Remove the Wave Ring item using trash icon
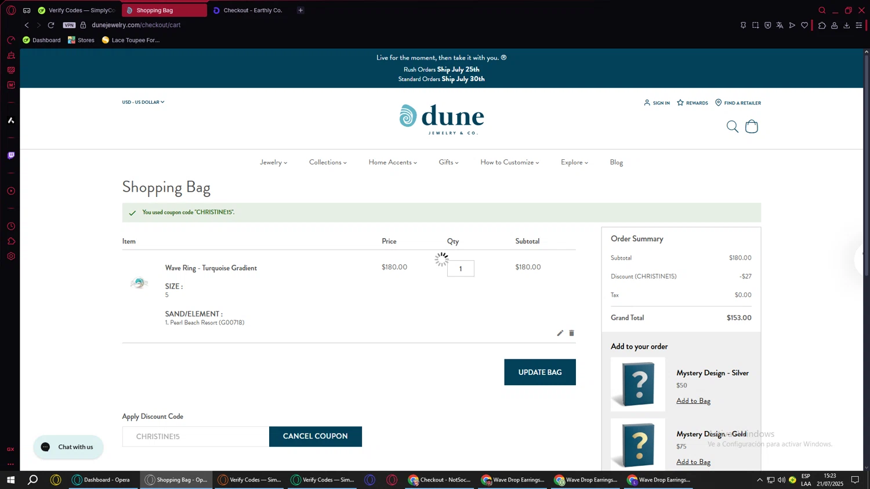870x489 pixels. [571, 333]
